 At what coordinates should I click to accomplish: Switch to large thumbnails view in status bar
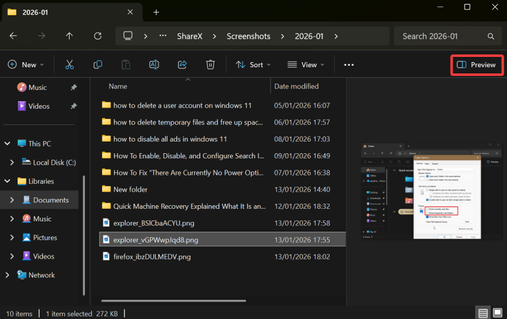click(x=497, y=313)
